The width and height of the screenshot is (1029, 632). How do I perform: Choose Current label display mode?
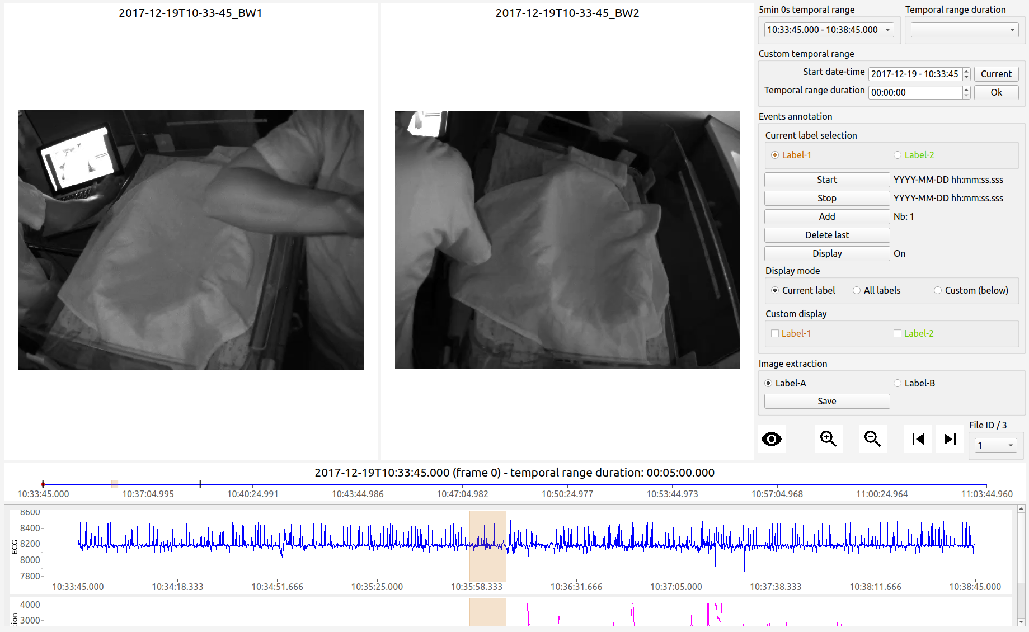[x=803, y=290]
